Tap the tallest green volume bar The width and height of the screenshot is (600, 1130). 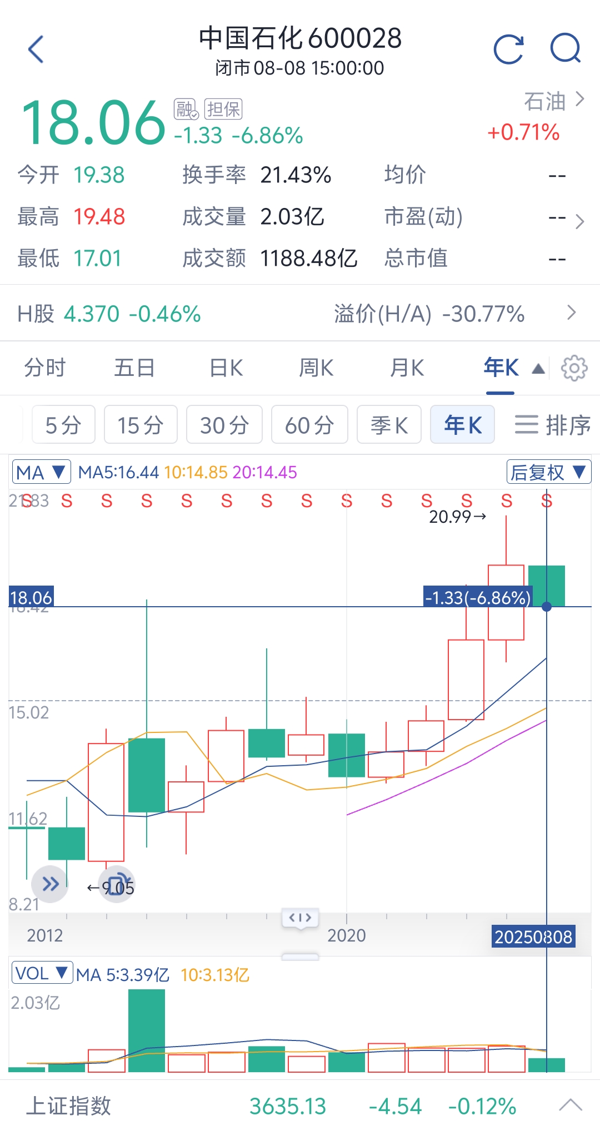click(147, 1030)
